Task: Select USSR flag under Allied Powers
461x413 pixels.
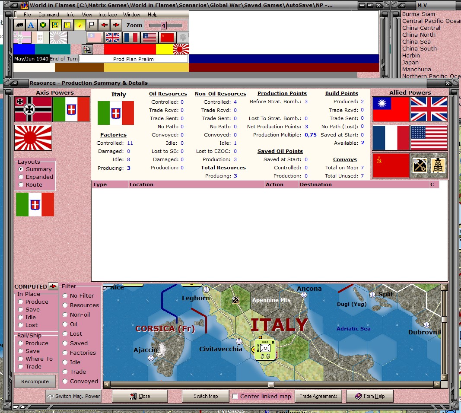Action: click(x=391, y=165)
